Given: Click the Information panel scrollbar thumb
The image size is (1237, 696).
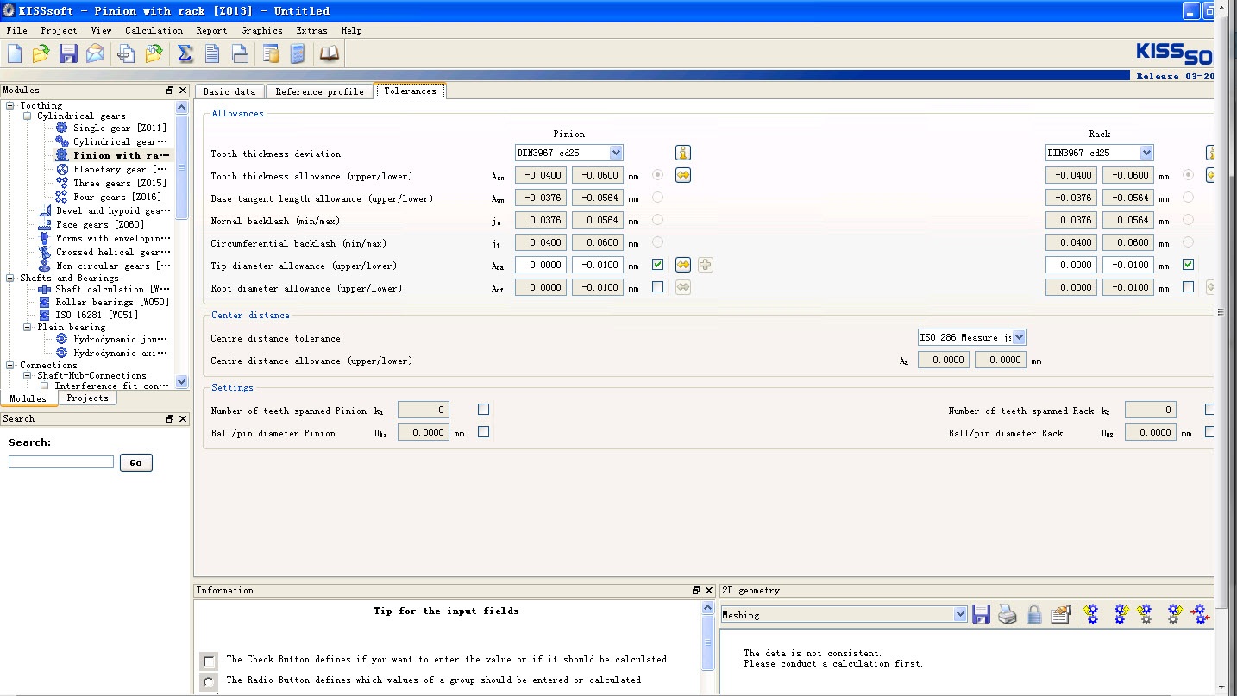Looking at the screenshot, I should [708, 642].
